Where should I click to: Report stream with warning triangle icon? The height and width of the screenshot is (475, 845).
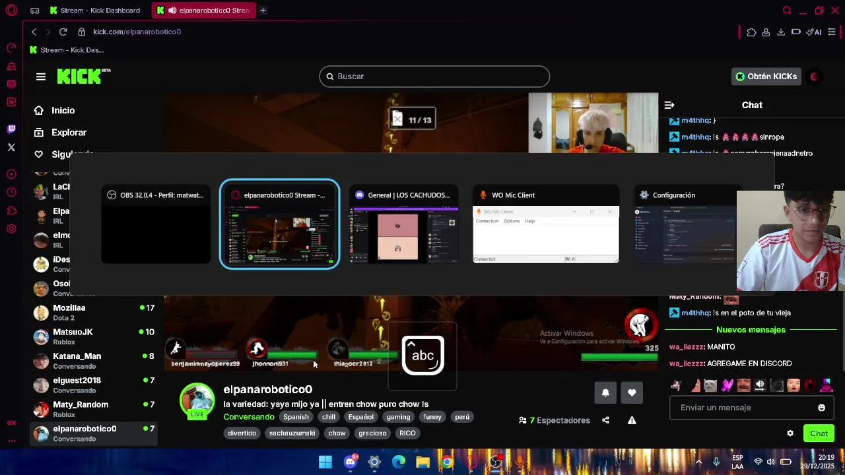tap(632, 420)
